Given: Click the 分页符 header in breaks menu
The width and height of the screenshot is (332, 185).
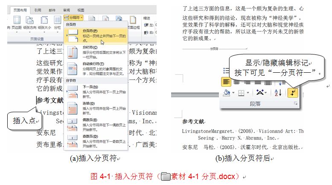Looking at the screenshot, I should pyautogui.click(x=71, y=25).
